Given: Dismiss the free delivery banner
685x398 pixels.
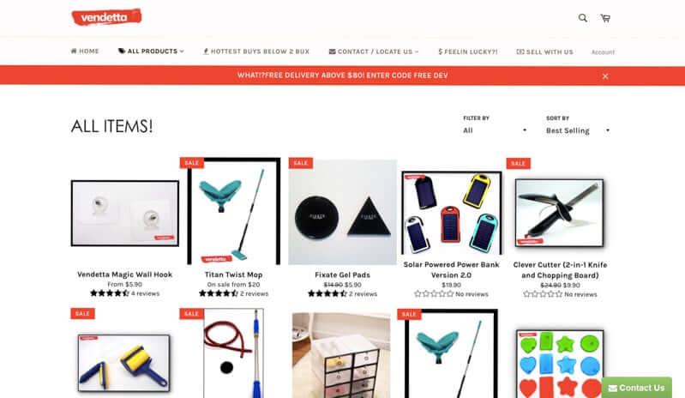Looking at the screenshot, I should point(605,76).
